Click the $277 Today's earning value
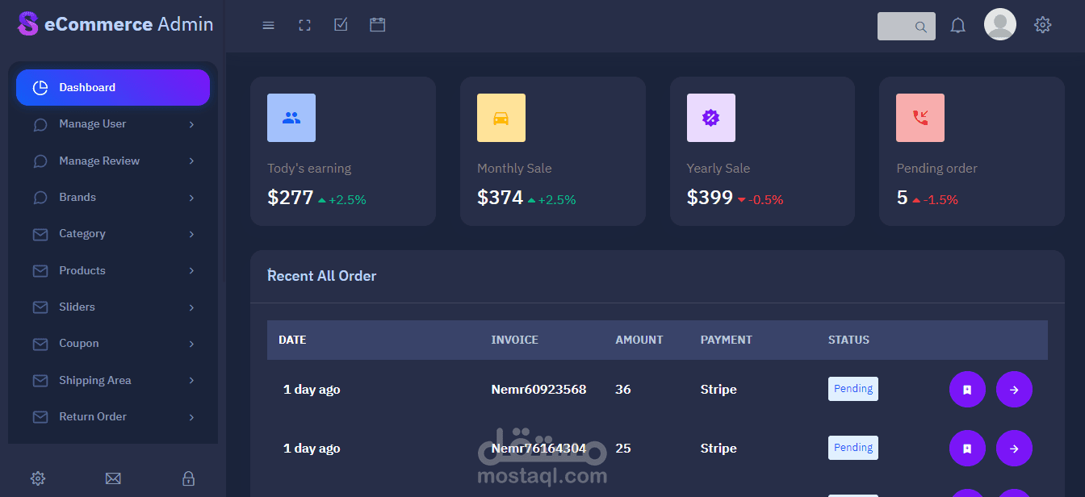The width and height of the screenshot is (1085, 497). 291,198
